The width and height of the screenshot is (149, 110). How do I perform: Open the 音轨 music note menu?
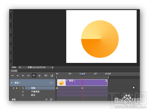point(52,99)
